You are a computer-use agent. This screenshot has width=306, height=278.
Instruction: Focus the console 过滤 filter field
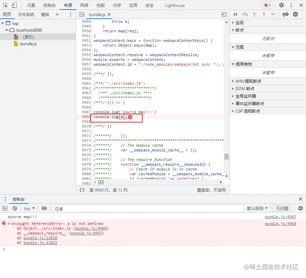pos(148,209)
